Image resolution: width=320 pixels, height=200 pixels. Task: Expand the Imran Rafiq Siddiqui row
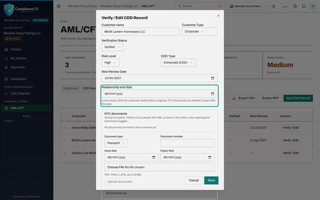click(65, 128)
